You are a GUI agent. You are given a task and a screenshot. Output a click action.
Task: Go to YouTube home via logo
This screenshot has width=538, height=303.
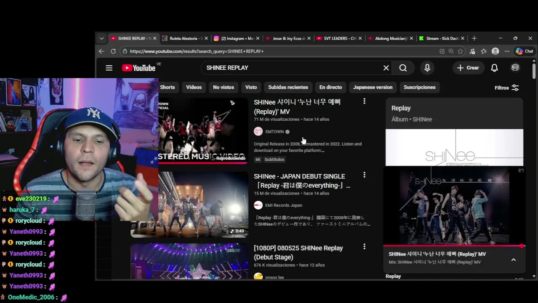[x=138, y=68]
